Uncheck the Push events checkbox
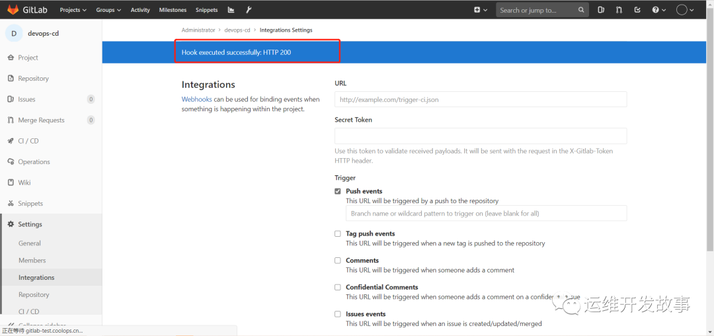The image size is (714, 336). click(337, 191)
